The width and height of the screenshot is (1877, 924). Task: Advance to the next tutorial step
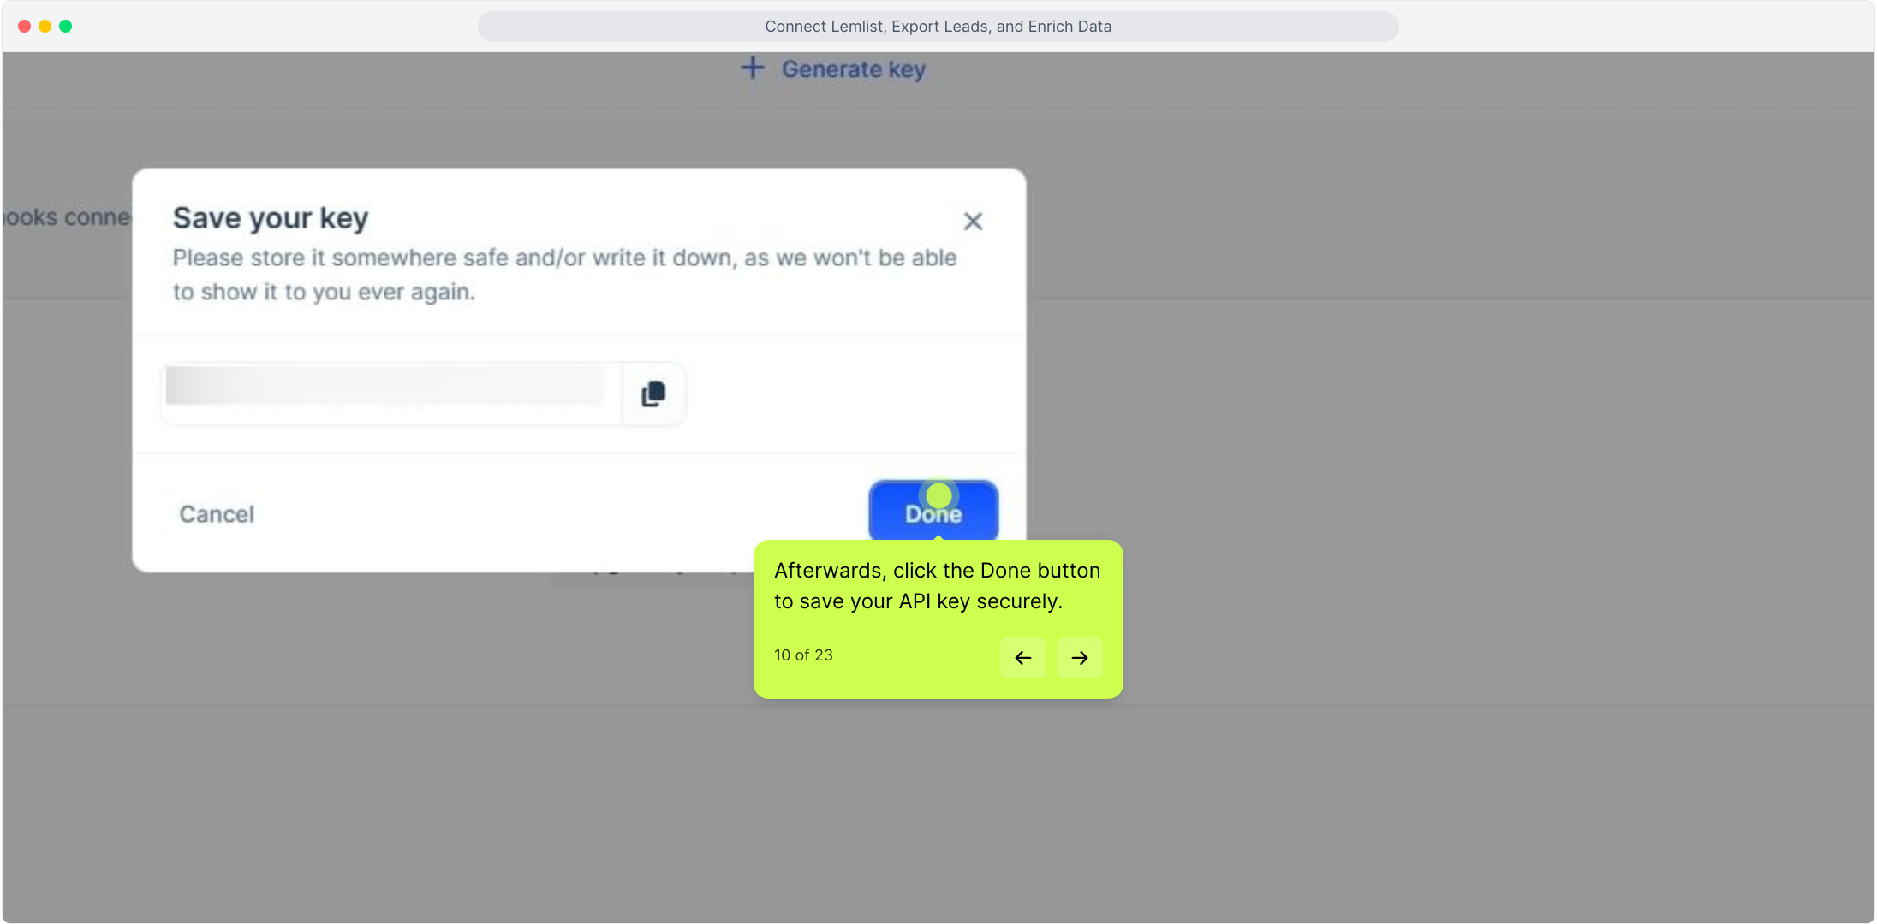1079,658
